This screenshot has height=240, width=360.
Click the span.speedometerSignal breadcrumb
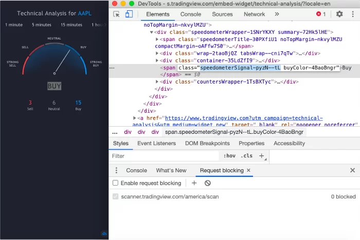[x=234, y=132]
